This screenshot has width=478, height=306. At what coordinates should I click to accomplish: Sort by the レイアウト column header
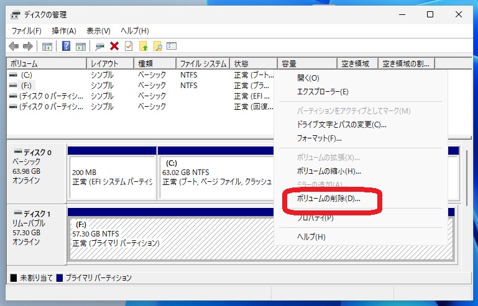111,64
